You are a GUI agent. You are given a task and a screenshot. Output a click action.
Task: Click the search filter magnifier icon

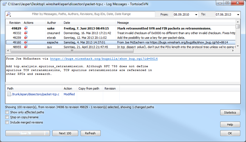pos(9,14)
